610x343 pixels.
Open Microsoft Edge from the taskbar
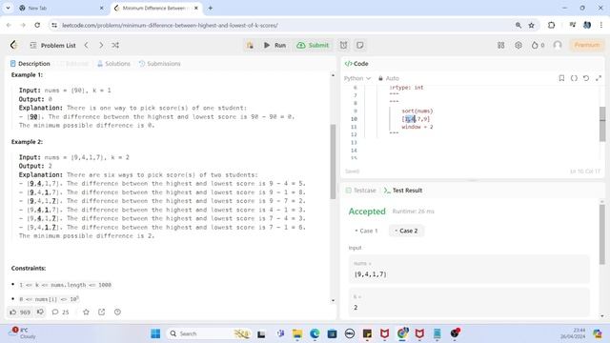(x=315, y=333)
